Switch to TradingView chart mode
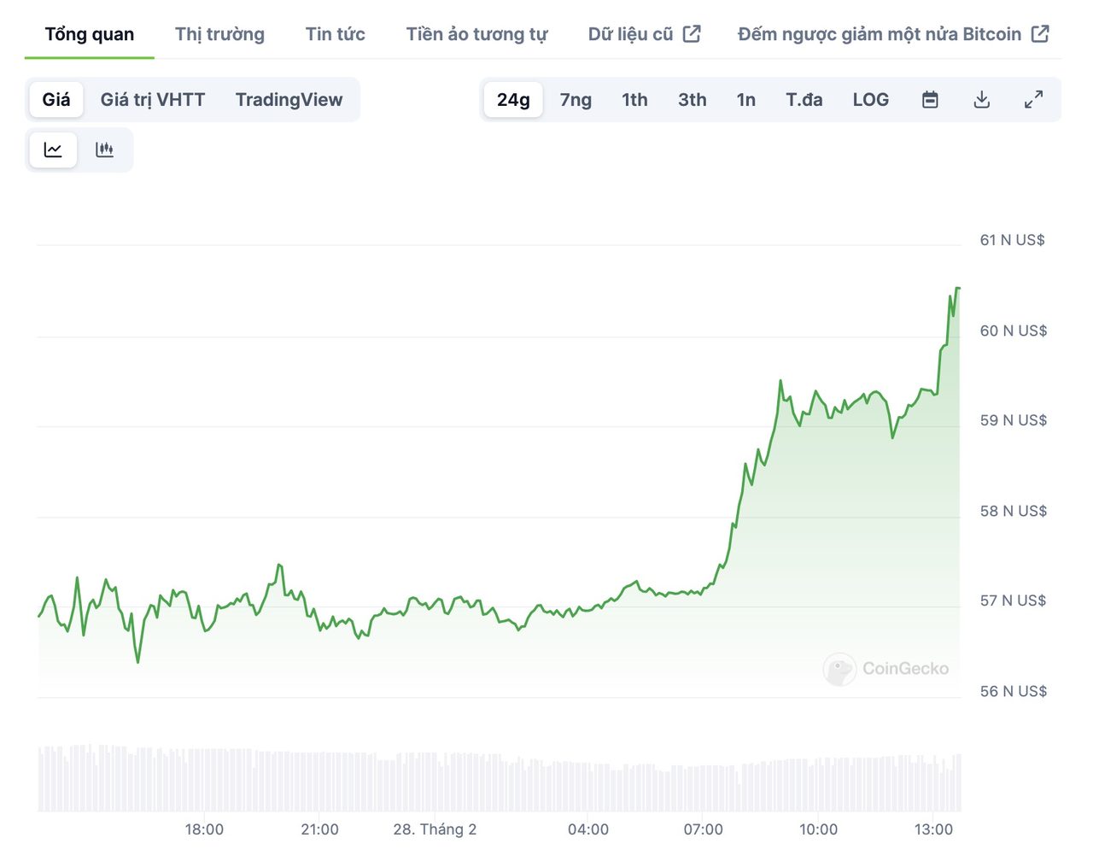The width and height of the screenshot is (1093, 861). (289, 100)
